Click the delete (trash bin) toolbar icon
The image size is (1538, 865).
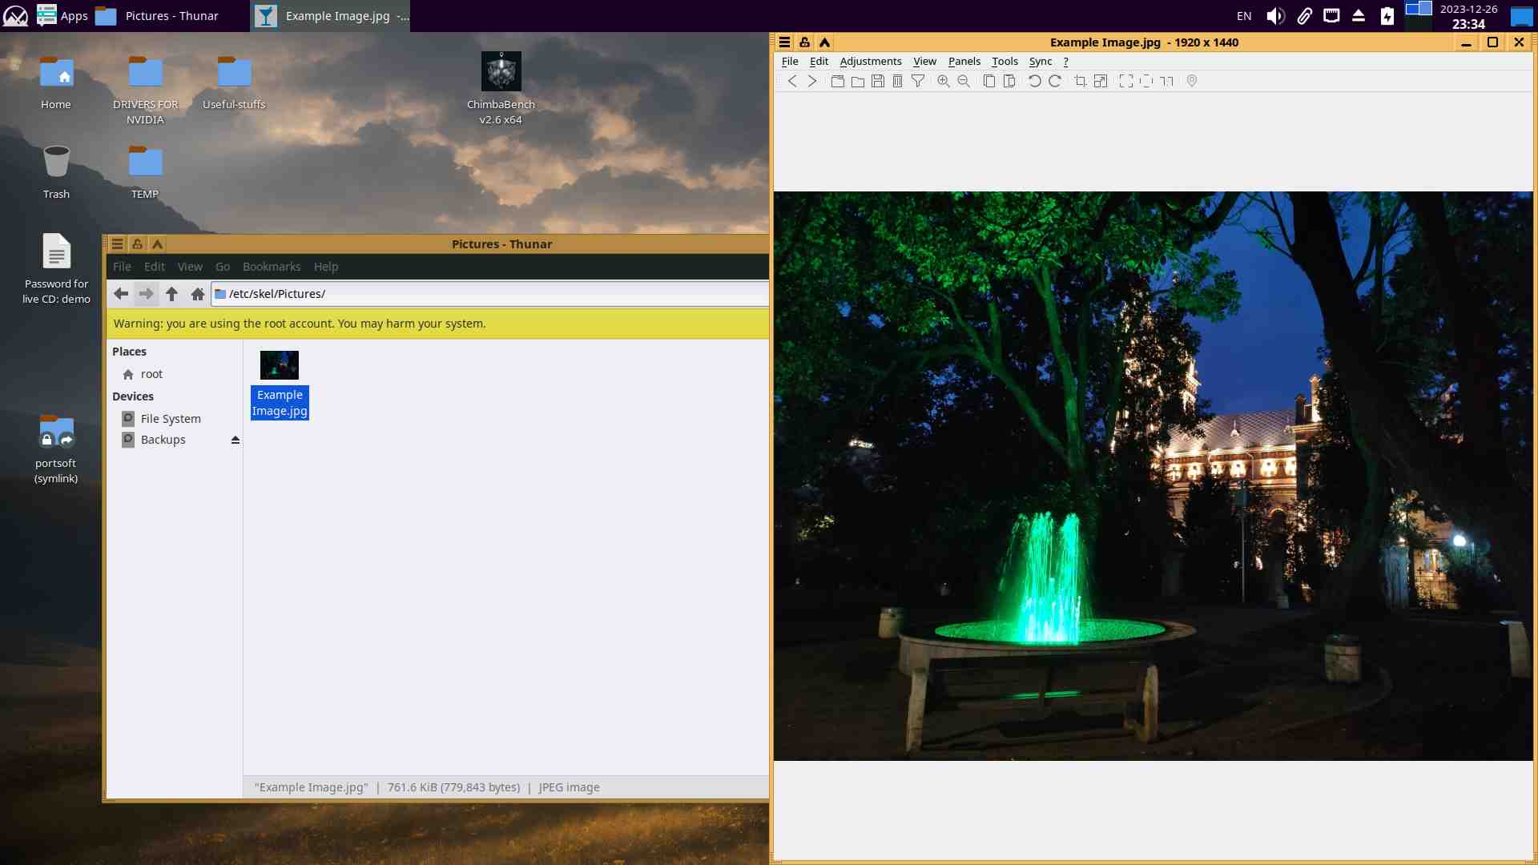coord(898,81)
